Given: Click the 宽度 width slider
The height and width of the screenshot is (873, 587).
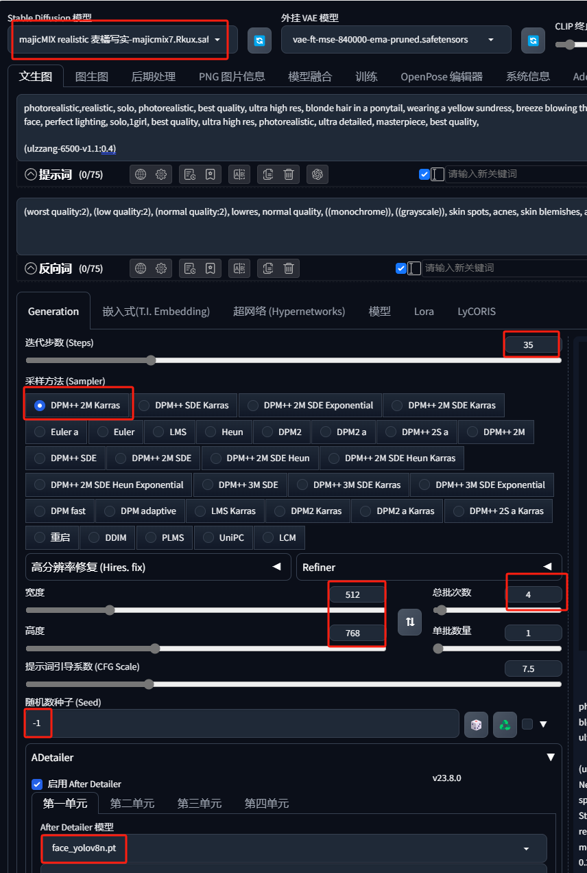Looking at the screenshot, I should pyautogui.click(x=205, y=610).
